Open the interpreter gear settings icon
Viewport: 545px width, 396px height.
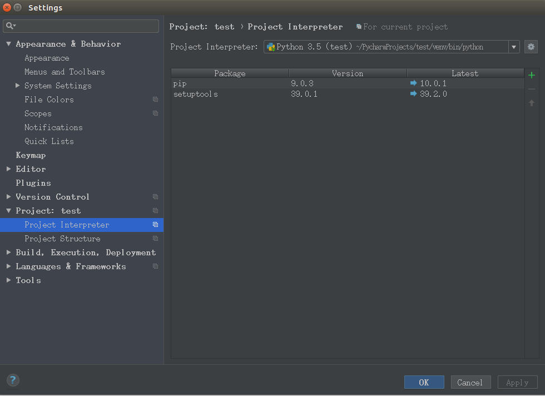click(x=531, y=47)
